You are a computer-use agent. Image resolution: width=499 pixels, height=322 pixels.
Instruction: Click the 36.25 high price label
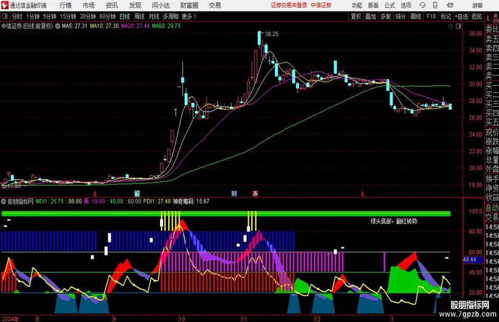[x=271, y=34]
